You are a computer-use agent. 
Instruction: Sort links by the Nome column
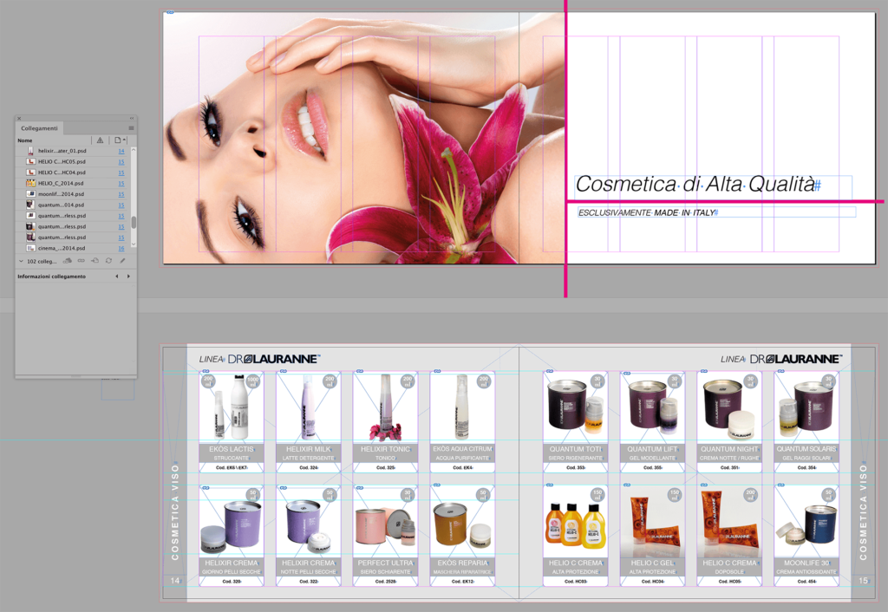point(25,140)
